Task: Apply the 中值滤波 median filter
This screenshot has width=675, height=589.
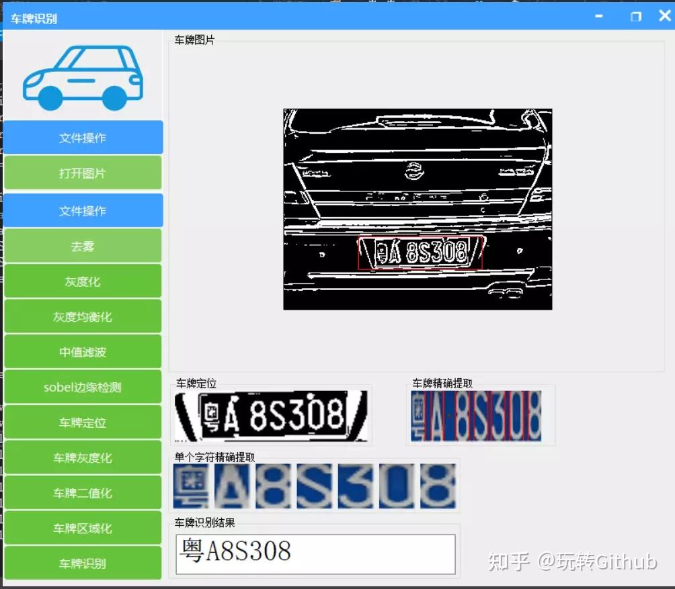Action: tap(83, 352)
